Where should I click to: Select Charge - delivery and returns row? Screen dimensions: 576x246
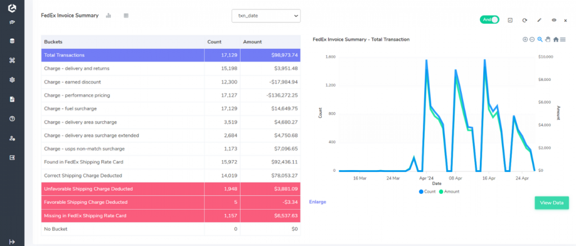(171, 69)
